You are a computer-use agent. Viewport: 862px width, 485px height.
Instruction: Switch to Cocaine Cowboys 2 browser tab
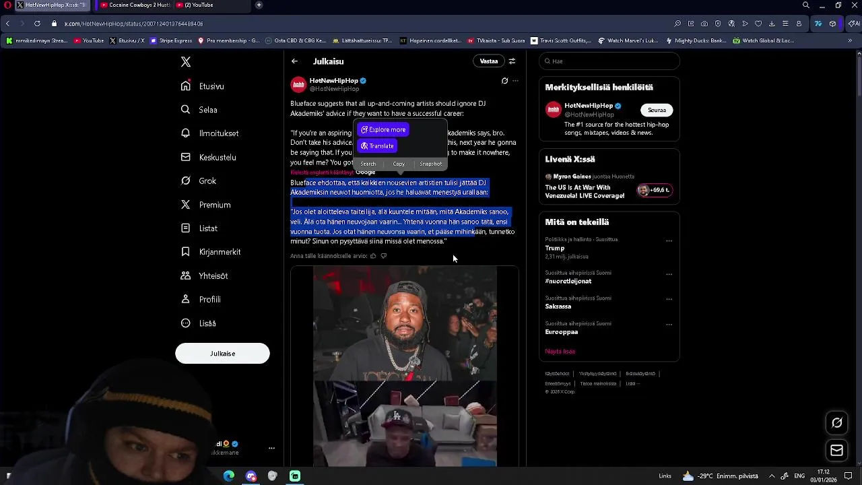135,5
